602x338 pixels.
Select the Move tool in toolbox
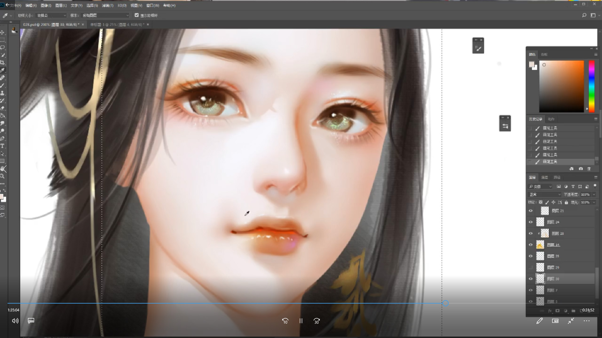pos(2,33)
